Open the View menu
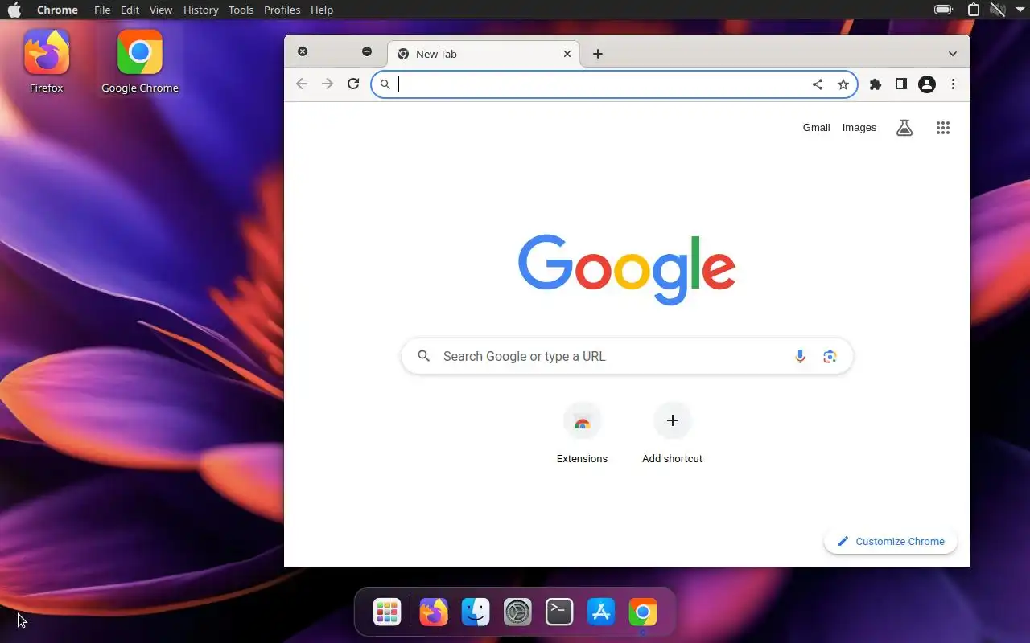The height and width of the screenshot is (643, 1030). point(161,10)
